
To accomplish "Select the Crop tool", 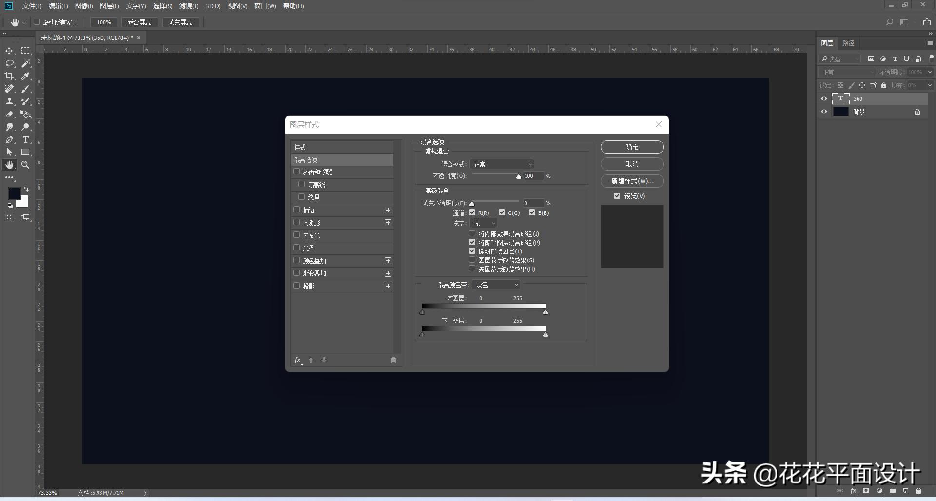I will [9, 76].
